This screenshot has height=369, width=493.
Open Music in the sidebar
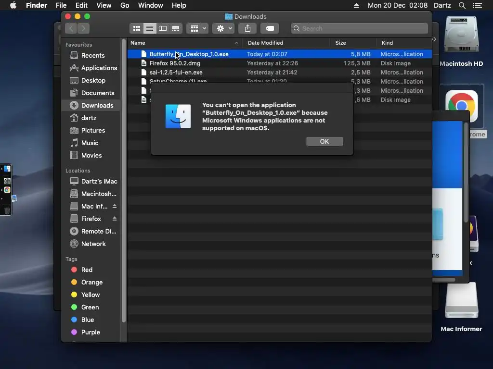tap(91, 143)
